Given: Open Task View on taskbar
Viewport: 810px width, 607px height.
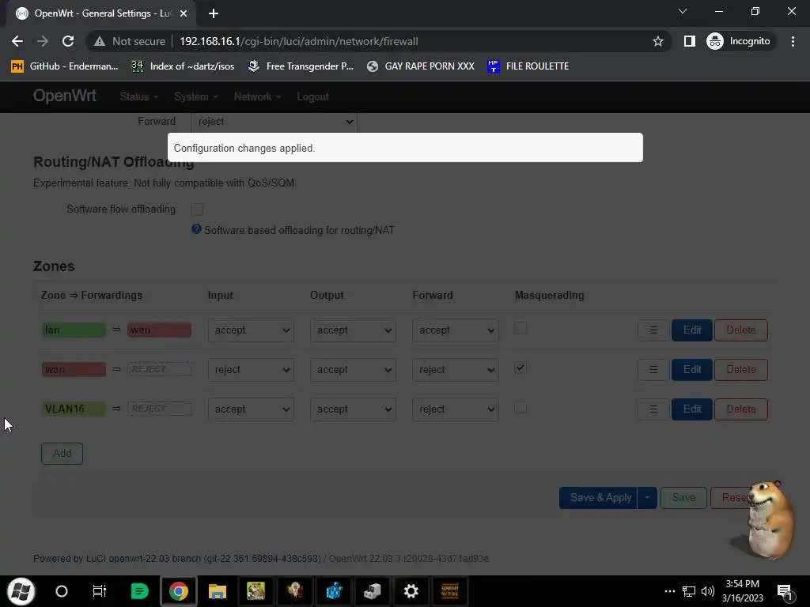Looking at the screenshot, I should click(99, 591).
